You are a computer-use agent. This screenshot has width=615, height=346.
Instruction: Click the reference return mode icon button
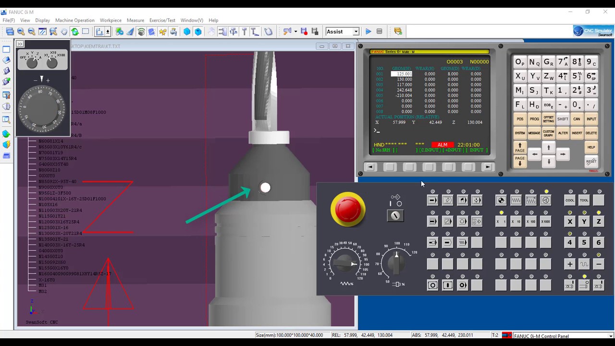point(501,200)
